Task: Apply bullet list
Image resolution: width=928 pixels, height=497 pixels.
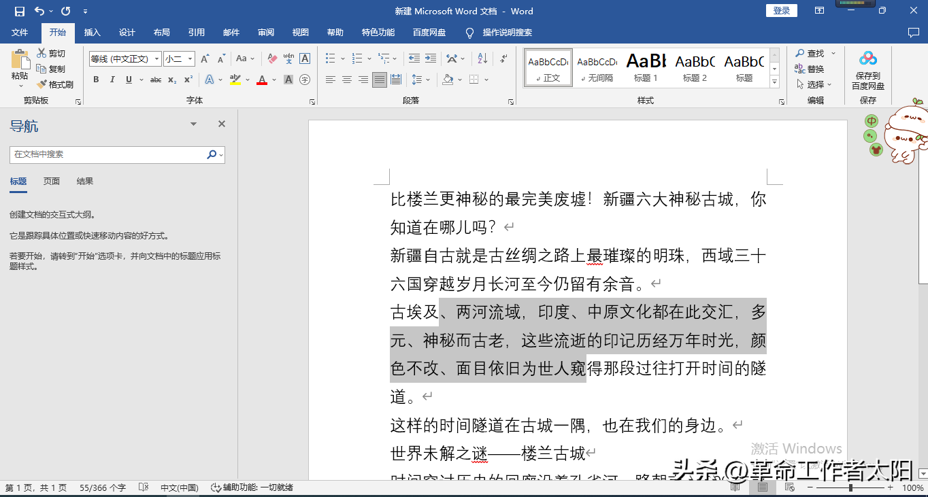Action: coord(331,58)
